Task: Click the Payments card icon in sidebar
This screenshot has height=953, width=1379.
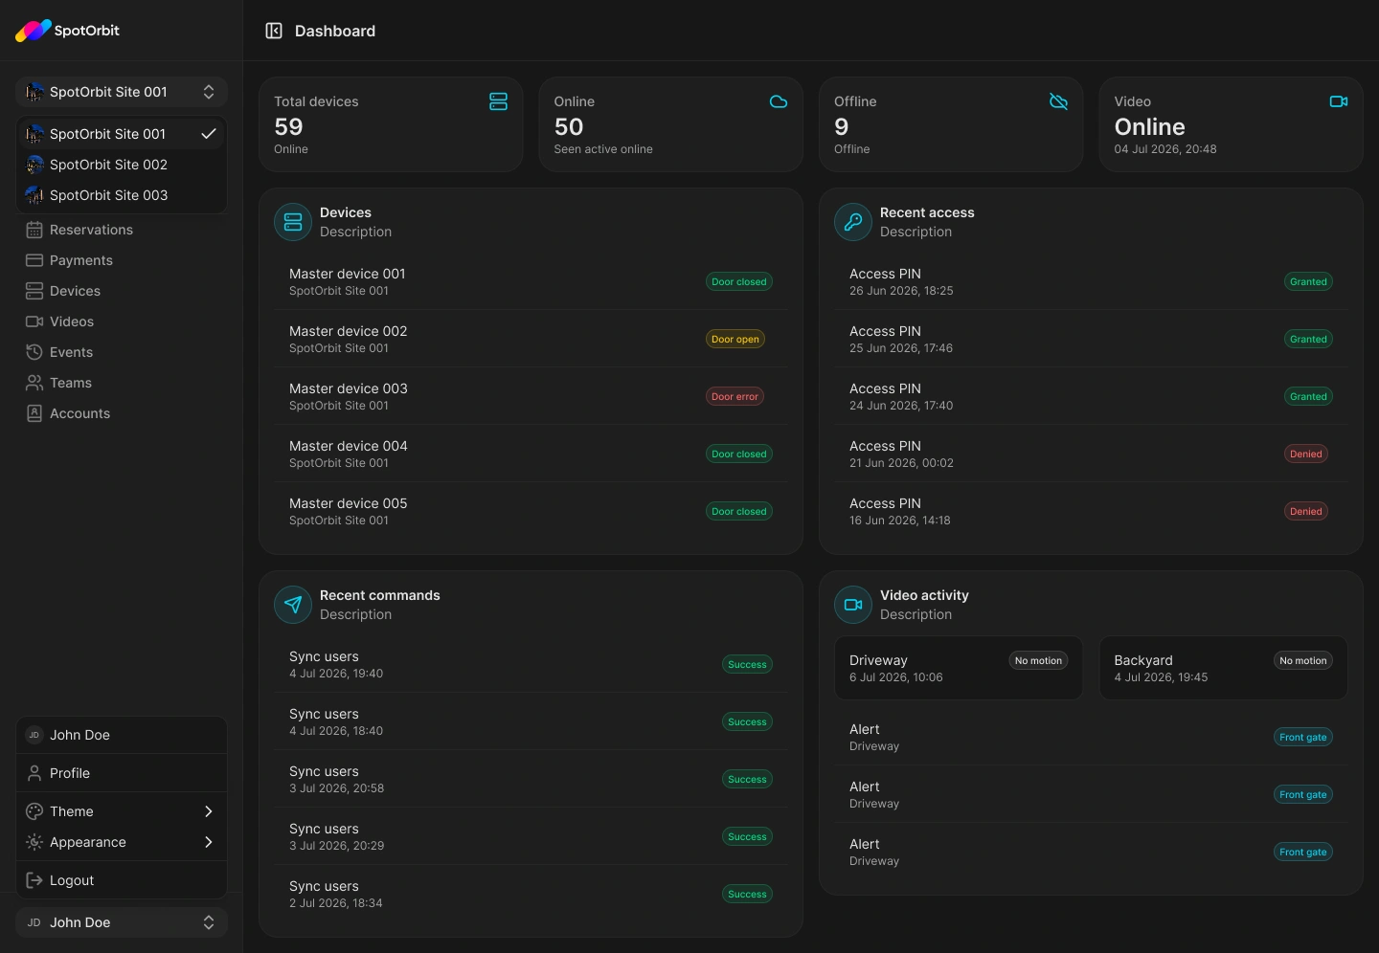Action: pyautogui.click(x=34, y=260)
